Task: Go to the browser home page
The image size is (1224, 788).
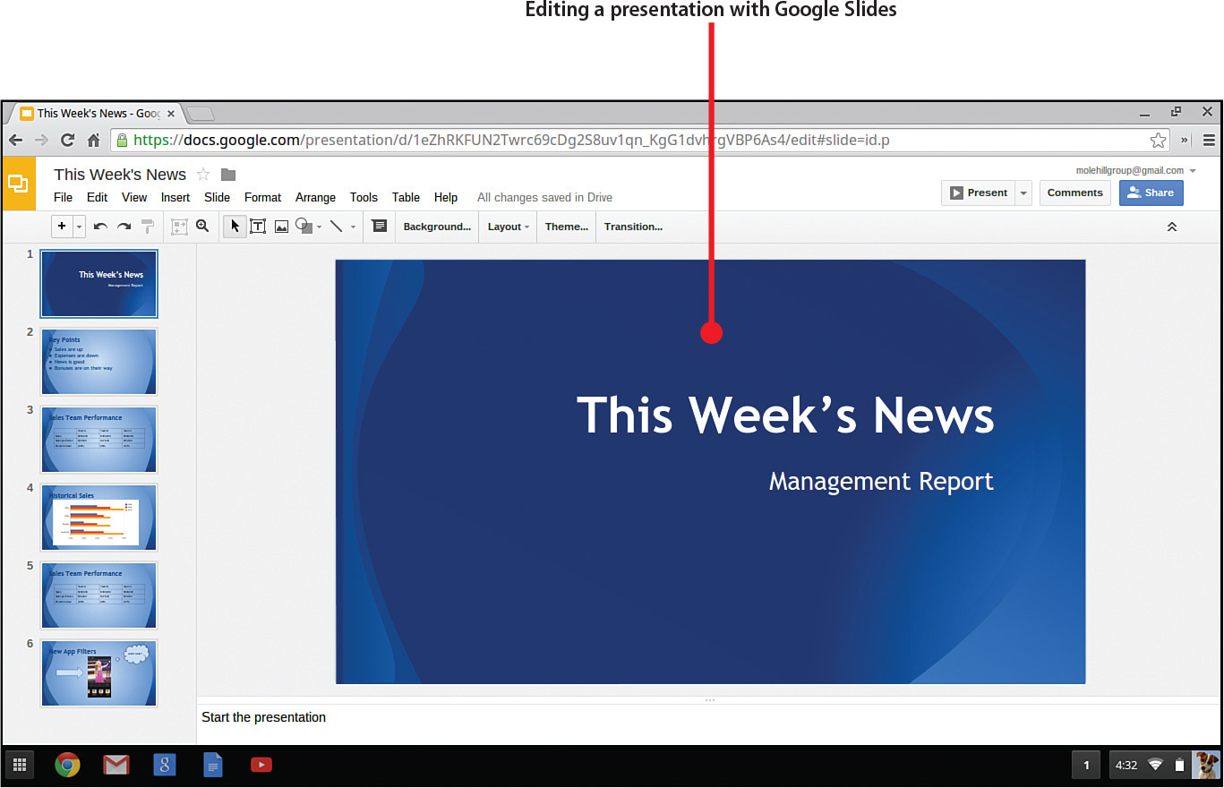Action: click(93, 141)
